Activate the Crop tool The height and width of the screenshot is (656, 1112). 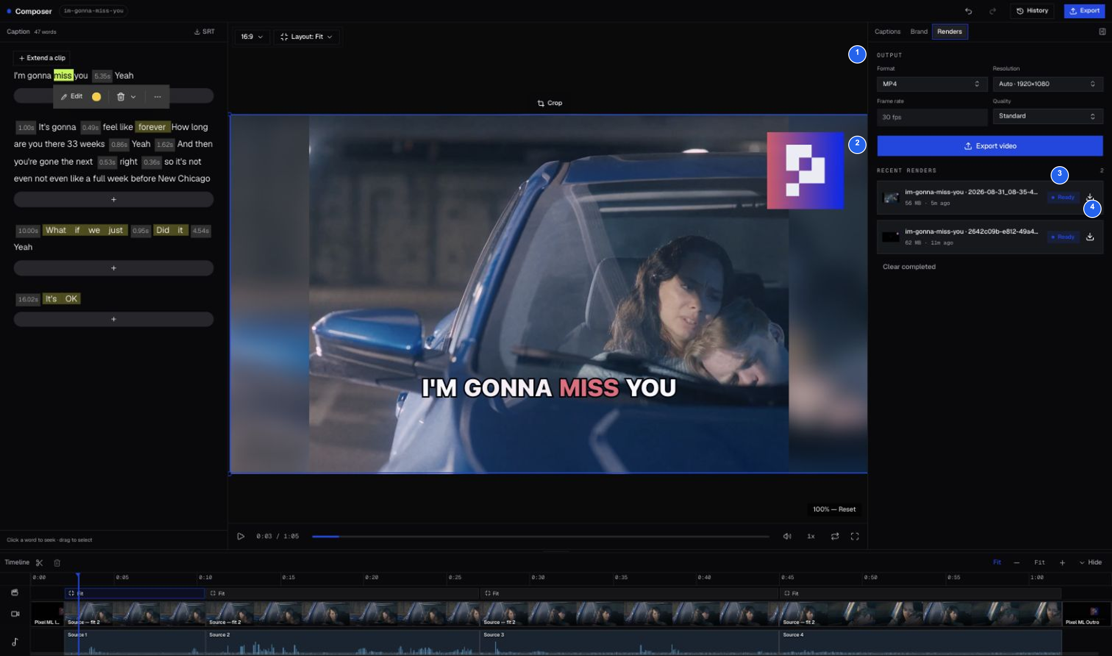tap(550, 103)
